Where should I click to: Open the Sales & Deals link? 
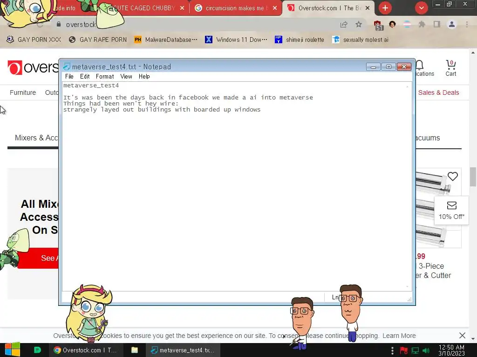(x=438, y=93)
